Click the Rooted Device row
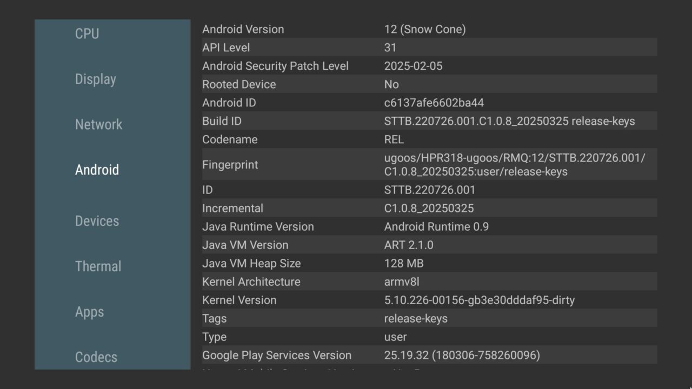 click(429, 84)
